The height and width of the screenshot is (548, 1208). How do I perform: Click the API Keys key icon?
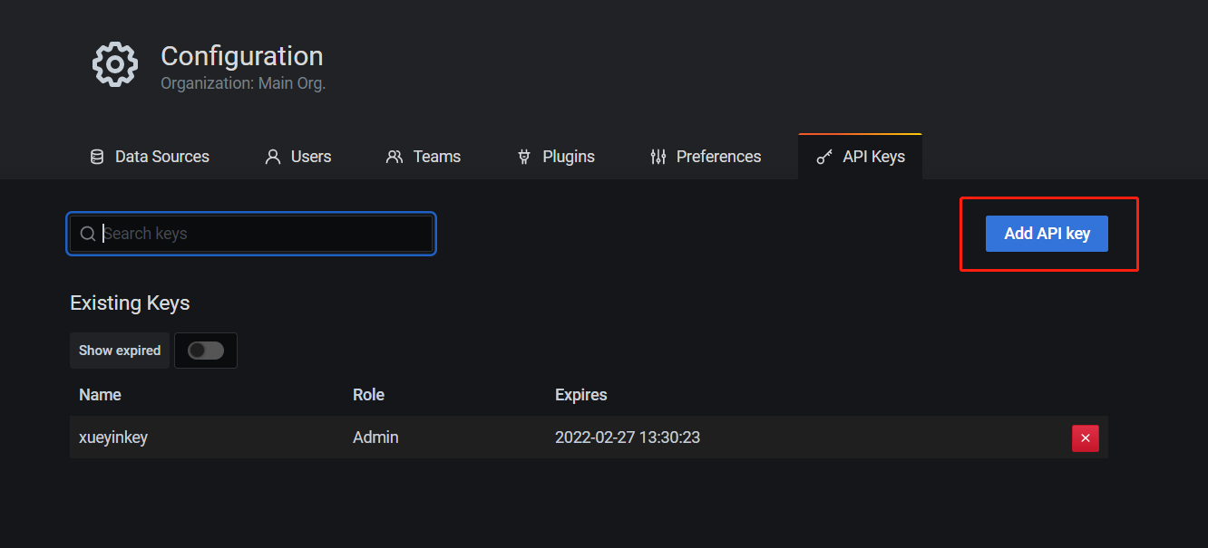pyautogui.click(x=823, y=156)
